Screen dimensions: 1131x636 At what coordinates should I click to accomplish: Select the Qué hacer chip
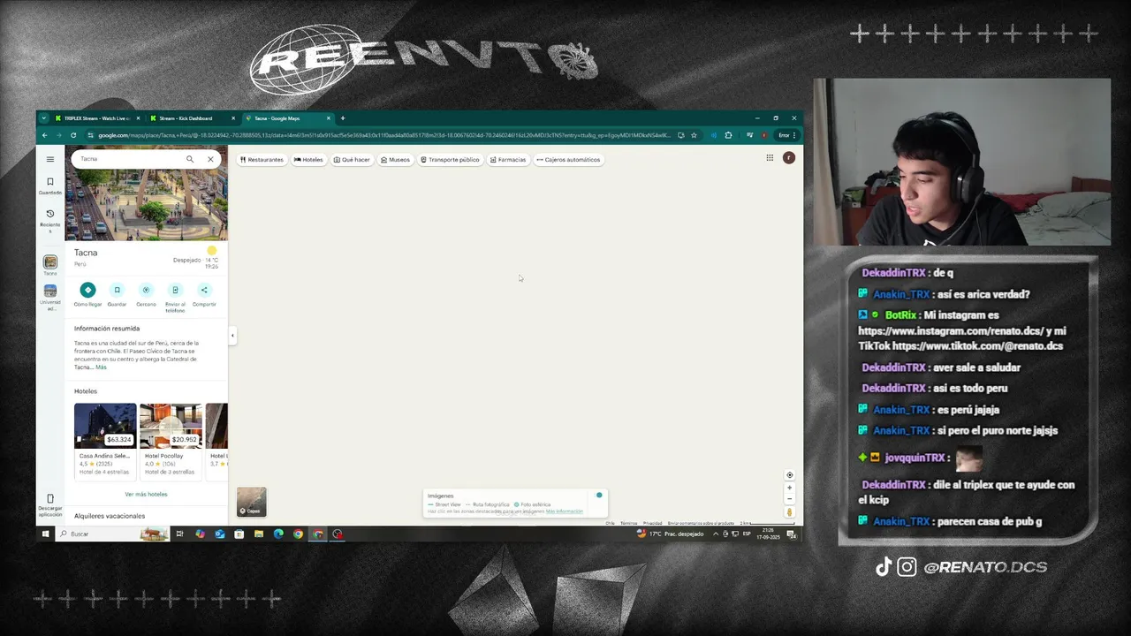[x=352, y=160]
